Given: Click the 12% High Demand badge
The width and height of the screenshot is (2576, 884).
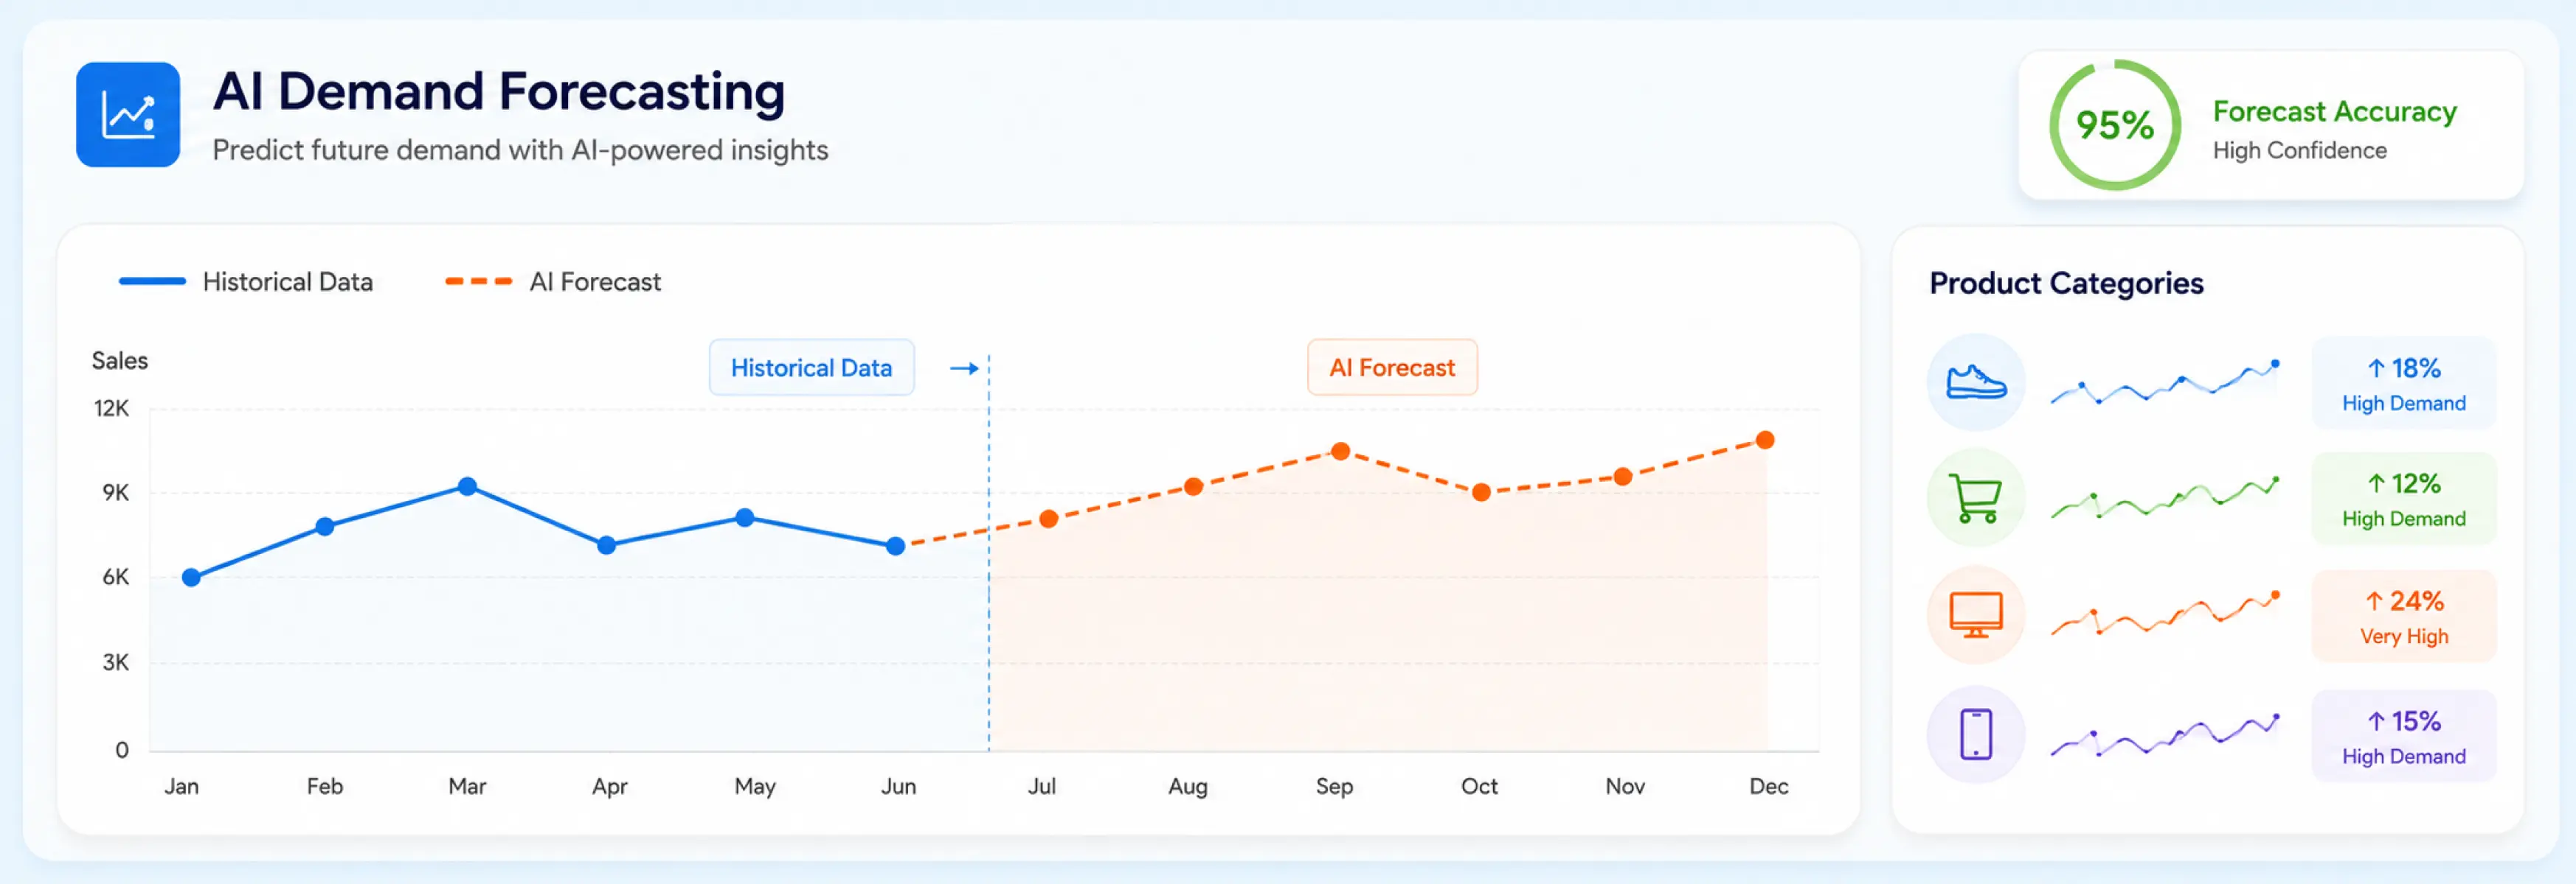Looking at the screenshot, I should [2404, 499].
